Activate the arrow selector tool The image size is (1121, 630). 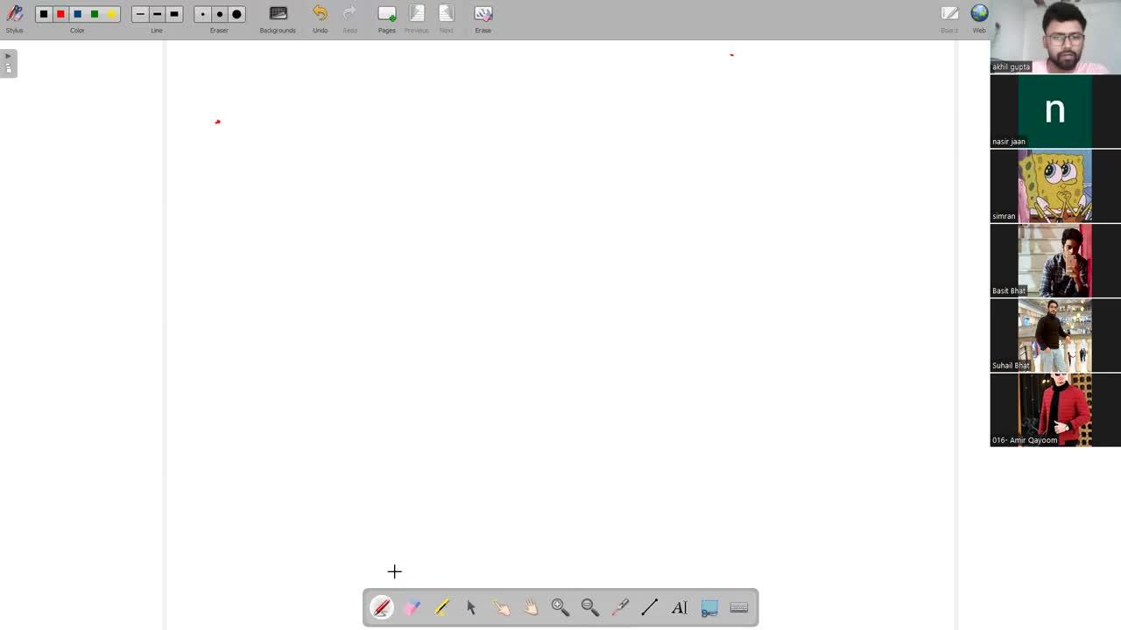coord(471,607)
